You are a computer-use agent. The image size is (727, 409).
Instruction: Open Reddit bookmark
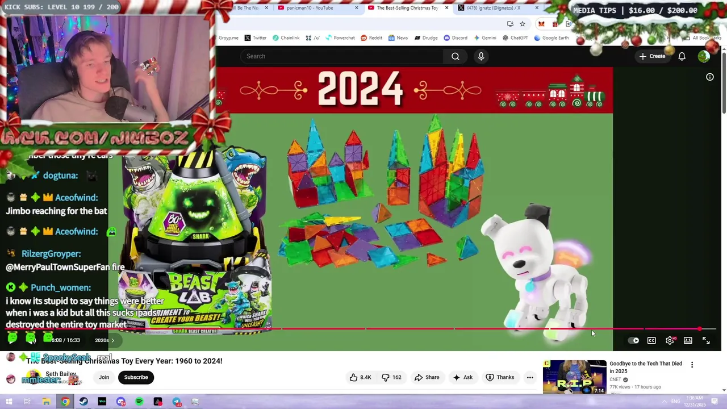pyautogui.click(x=371, y=38)
